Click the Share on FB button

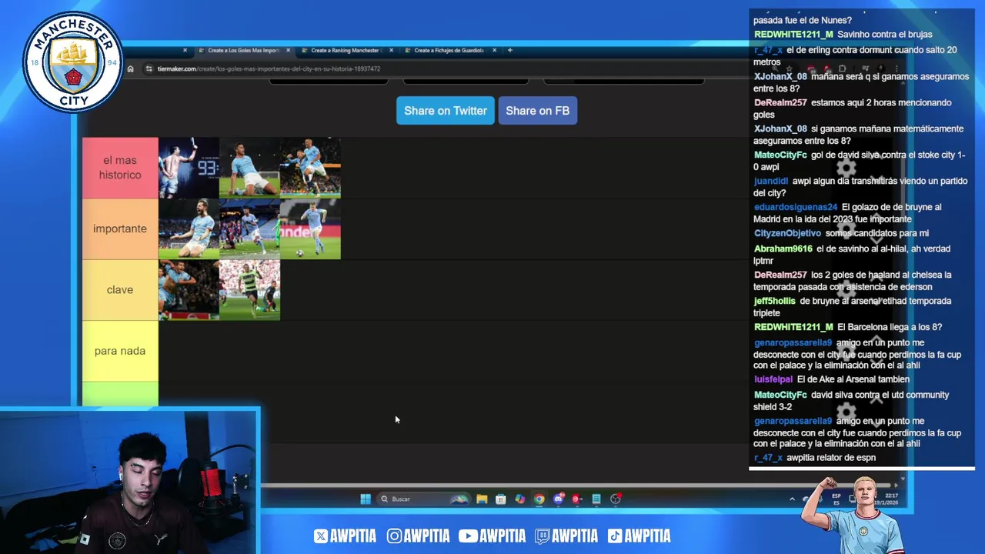pos(538,111)
